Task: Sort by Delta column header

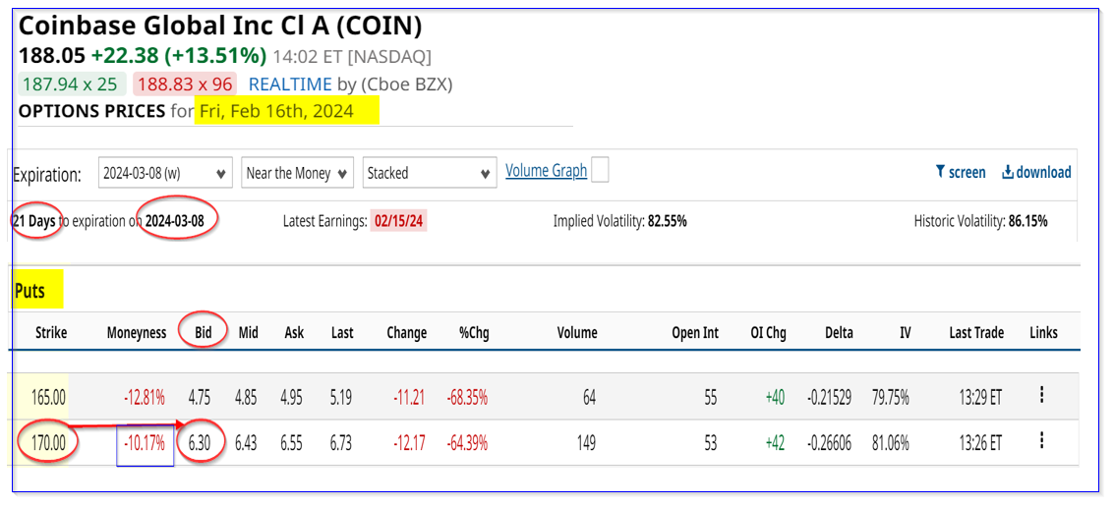Action: (839, 333)
